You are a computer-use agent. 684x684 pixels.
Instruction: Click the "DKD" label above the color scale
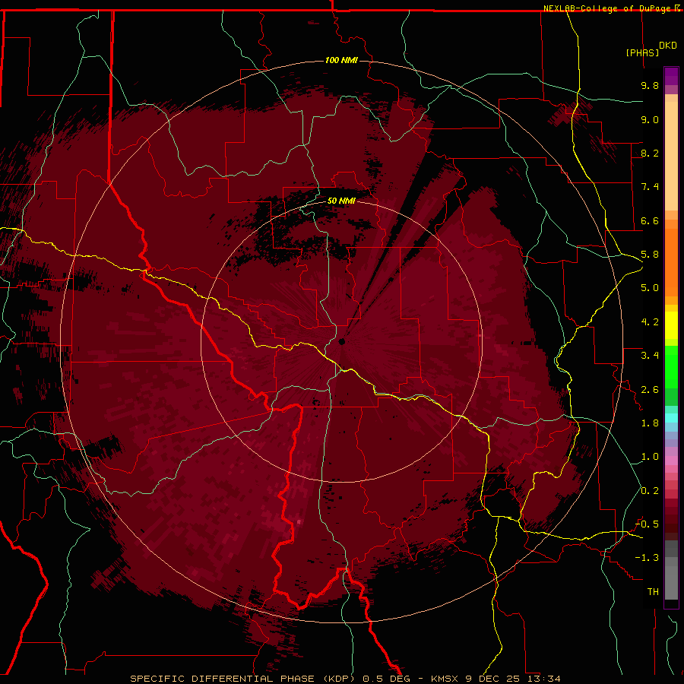point(668,46)
